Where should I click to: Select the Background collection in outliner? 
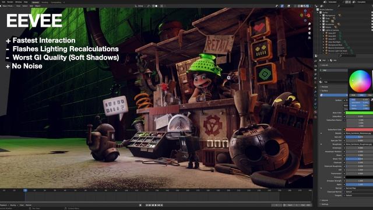(x=330, y=16)
